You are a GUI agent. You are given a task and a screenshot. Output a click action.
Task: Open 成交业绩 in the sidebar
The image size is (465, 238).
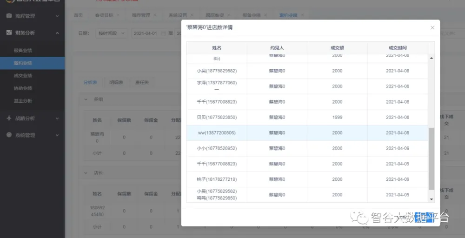(x=23, y=75)
